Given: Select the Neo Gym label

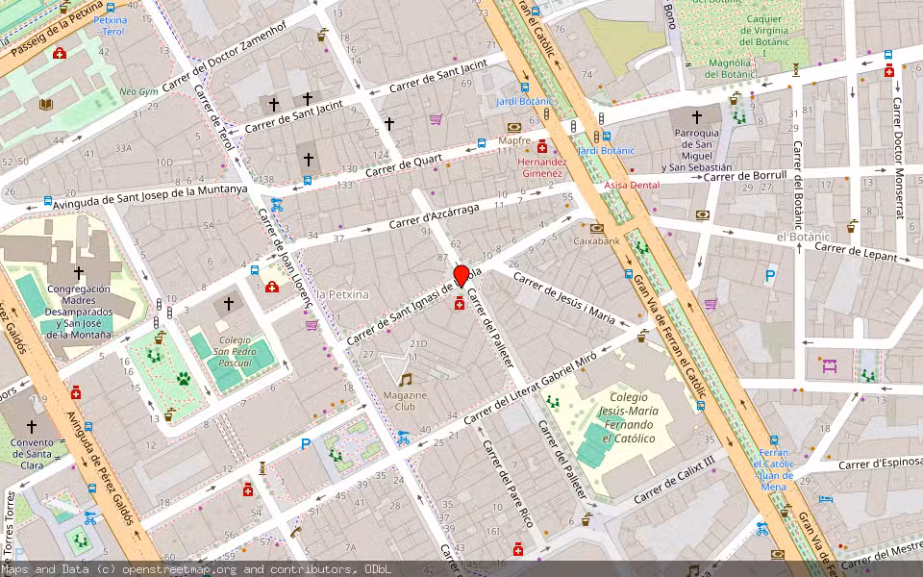Looking at the screenshot, I should (138, 91).
